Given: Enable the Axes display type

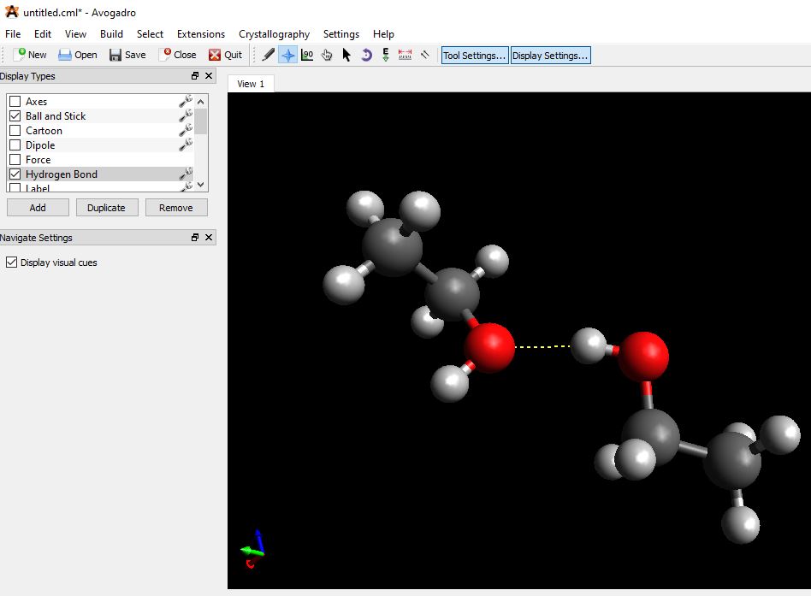Looking at the screenshot, I should pos(15,102).
